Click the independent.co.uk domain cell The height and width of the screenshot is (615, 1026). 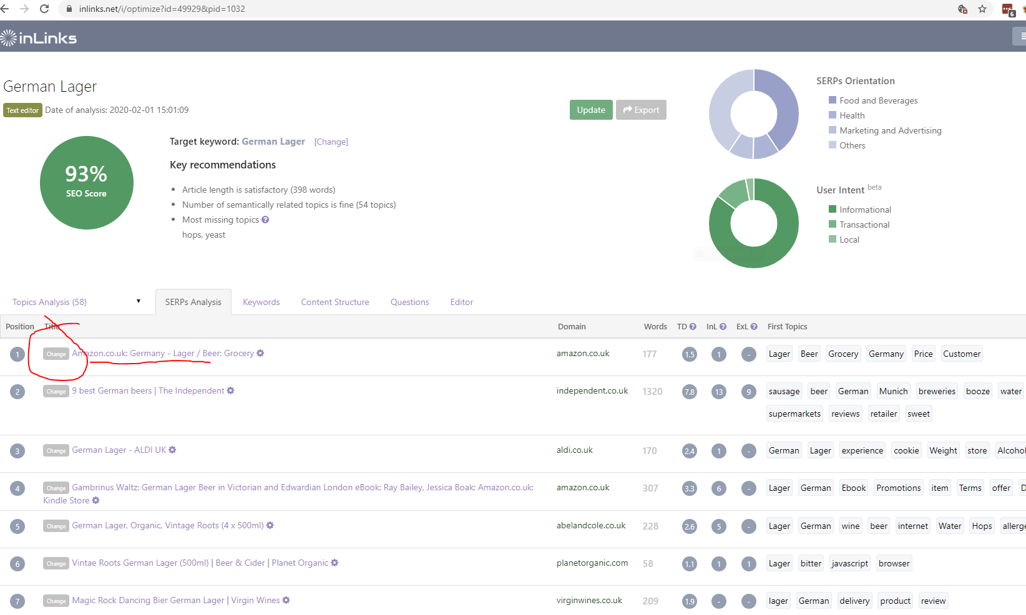pyautogui.click(x=592, y=390)
